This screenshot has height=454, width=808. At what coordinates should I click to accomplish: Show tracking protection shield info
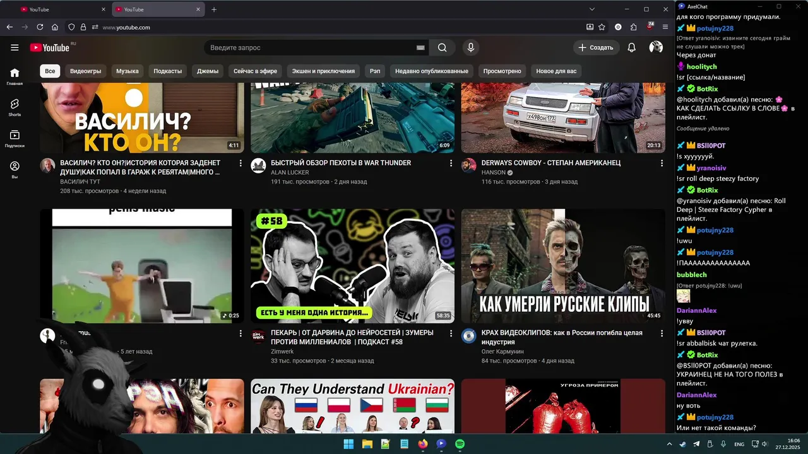71,27
